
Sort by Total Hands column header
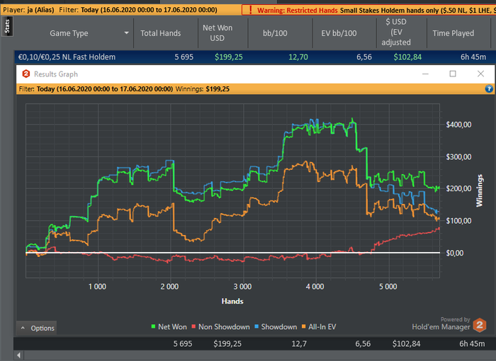click(x=161, y=33)
